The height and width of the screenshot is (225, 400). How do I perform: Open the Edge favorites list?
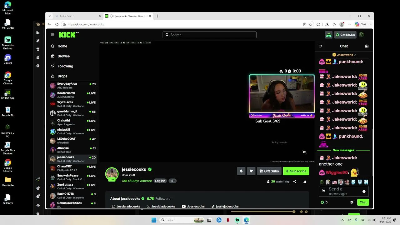[x=334, y=24]
